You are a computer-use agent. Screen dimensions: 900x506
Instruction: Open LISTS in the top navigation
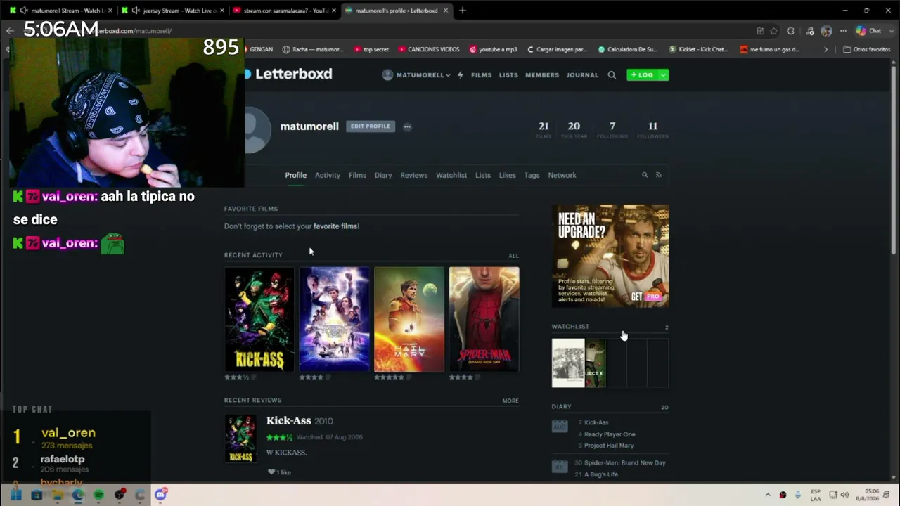508,75
